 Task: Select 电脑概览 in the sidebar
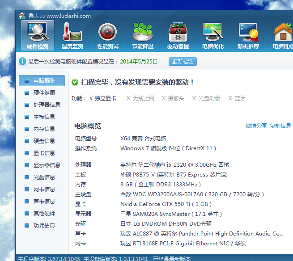click(42, 80)
